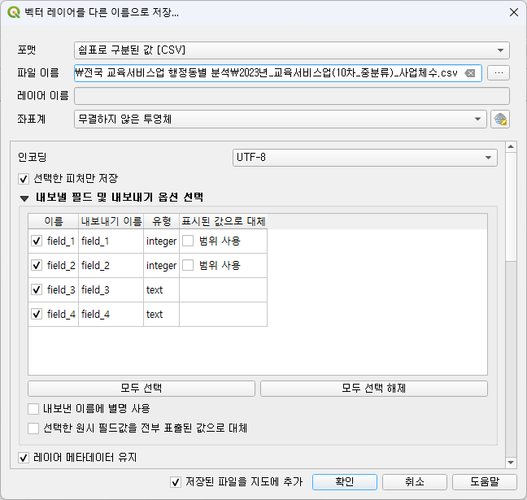Select export name cell field_2
Image resolution: width=527 pixels, height=500 pixels.
pos(111,266)
